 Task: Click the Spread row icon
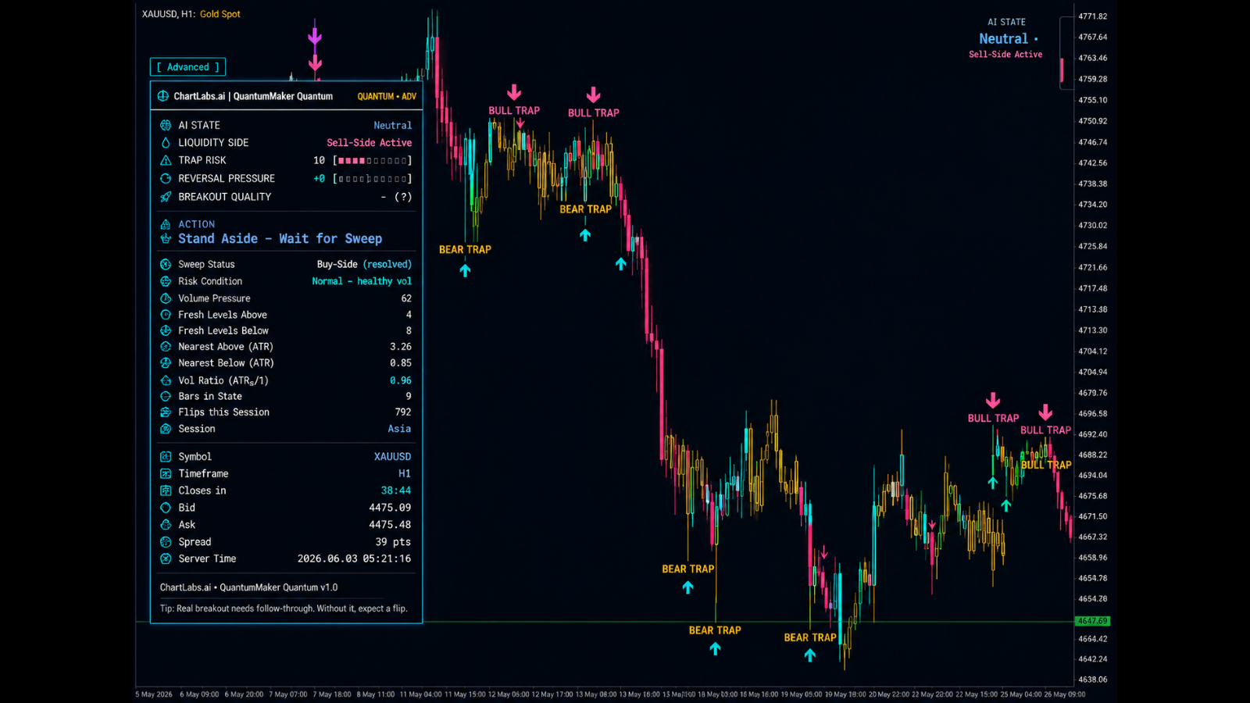click(x=166, y=542)
